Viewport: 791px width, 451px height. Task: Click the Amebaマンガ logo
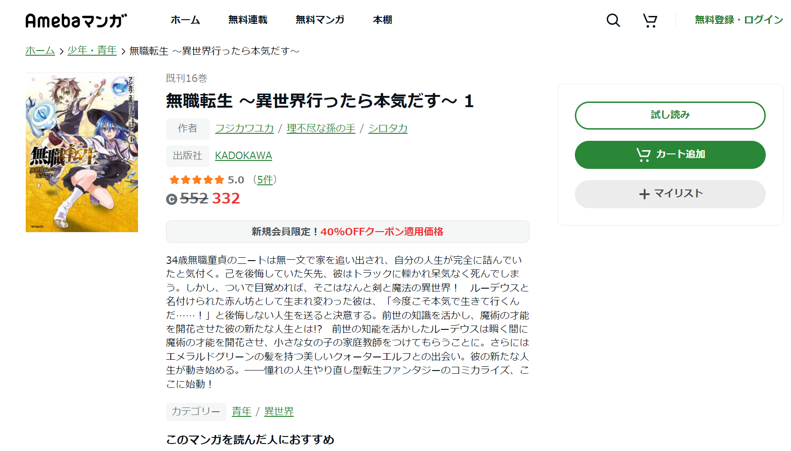pyautogui.click(x=76, y=21)
